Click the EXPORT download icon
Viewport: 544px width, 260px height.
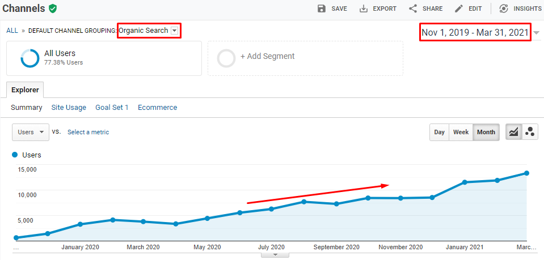coord(363,8)
